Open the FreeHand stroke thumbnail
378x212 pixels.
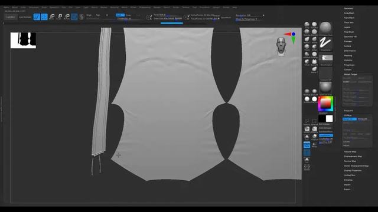pyautogui.click(x=325, y=44)
